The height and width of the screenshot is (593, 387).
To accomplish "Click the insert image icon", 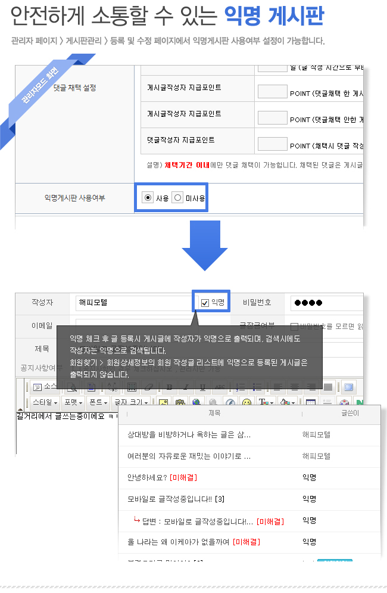I will 164,402.
